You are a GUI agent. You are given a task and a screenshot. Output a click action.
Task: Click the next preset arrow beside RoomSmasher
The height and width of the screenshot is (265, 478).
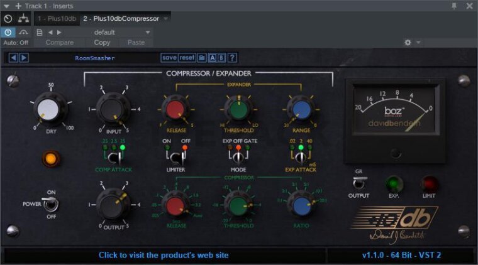(x=24, y=58)
